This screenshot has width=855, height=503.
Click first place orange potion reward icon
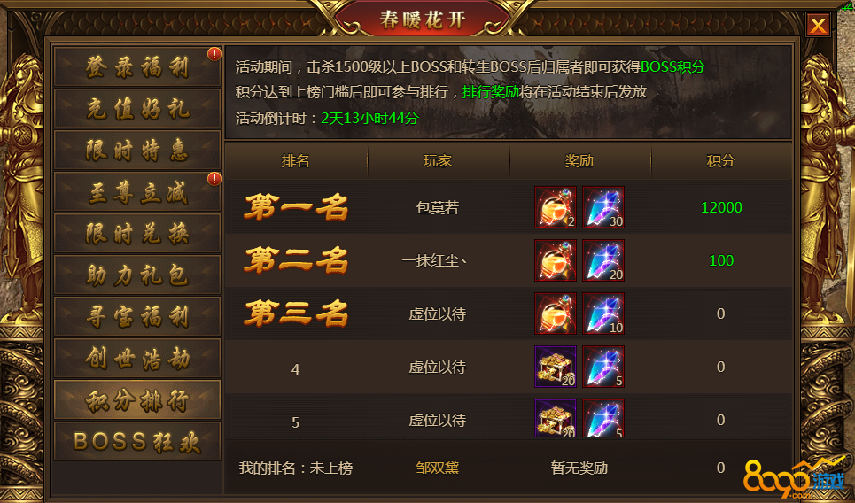coord(556,207)
